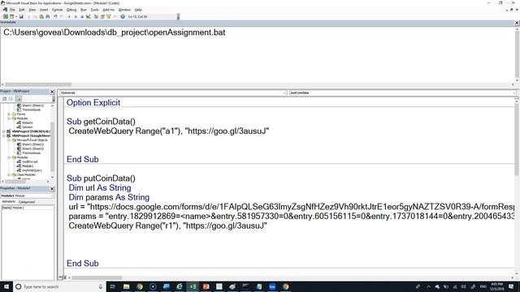Toggle Design Mode in the toolbar
This screenshot has width=520, height=292.
coord(89,16)
